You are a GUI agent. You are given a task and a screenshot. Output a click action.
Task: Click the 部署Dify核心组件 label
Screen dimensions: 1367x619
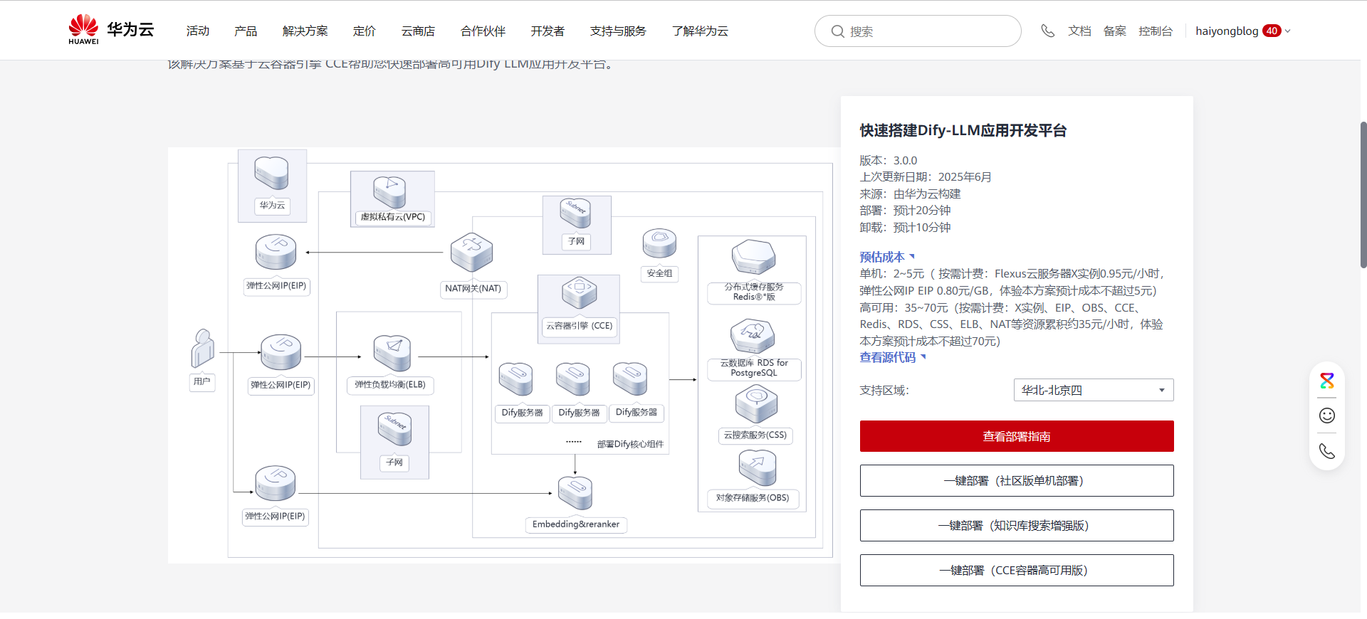click(x=630, y=444)
